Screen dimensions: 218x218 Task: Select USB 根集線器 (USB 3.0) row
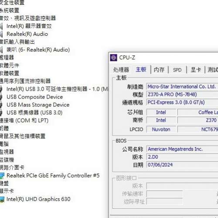pos(34,112)
